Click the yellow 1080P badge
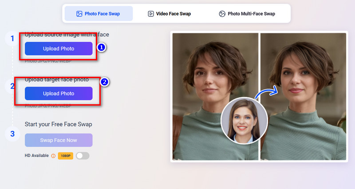The height and width of the screenshot is (189, 355). 66,156
